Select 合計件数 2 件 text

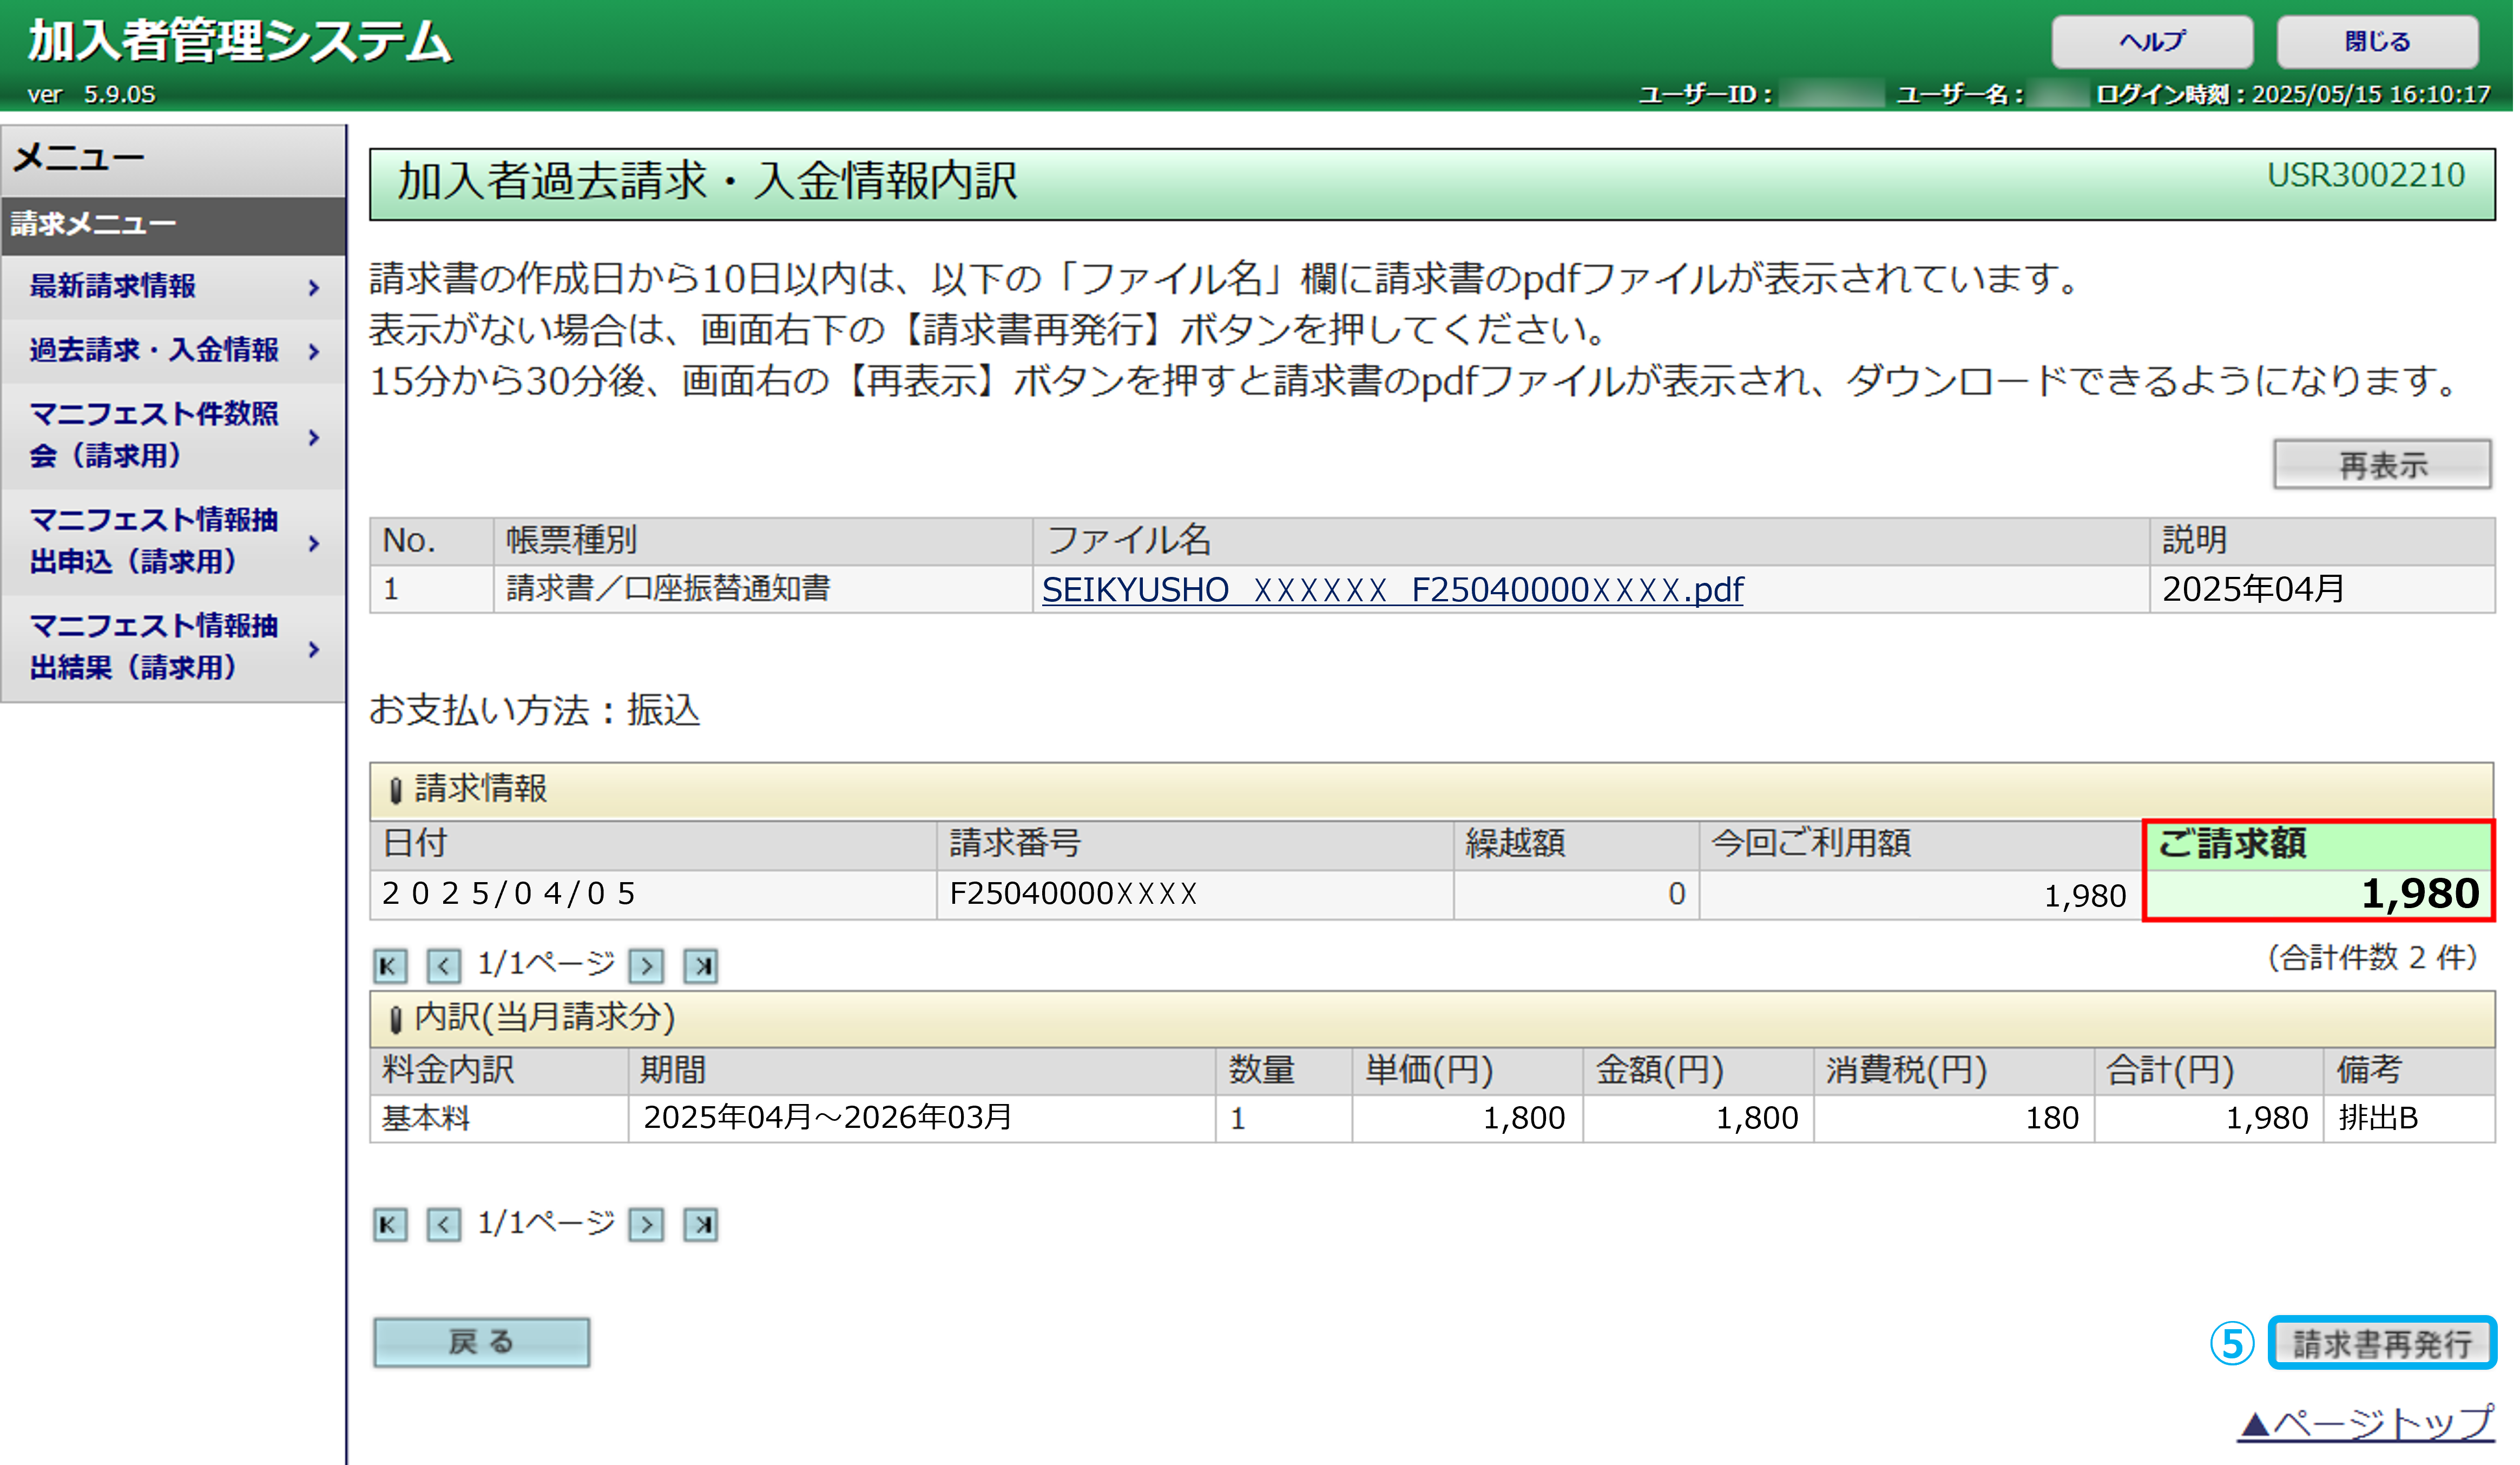point(2373,958)
